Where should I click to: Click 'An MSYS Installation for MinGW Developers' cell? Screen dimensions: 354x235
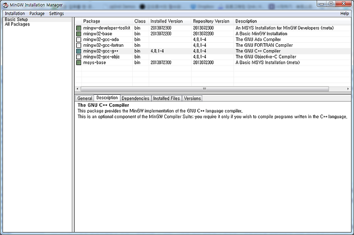tap(285, 28)
